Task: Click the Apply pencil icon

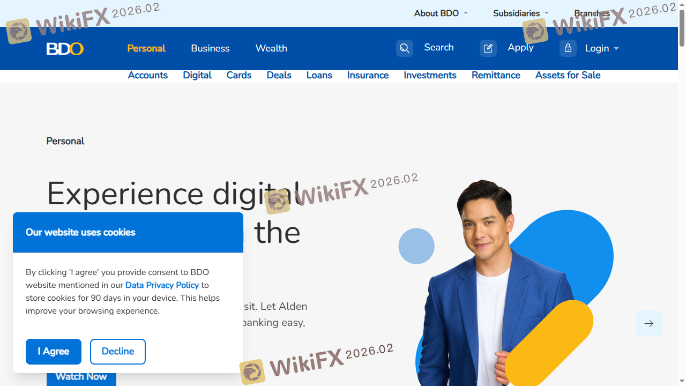Action: point(488,48)
